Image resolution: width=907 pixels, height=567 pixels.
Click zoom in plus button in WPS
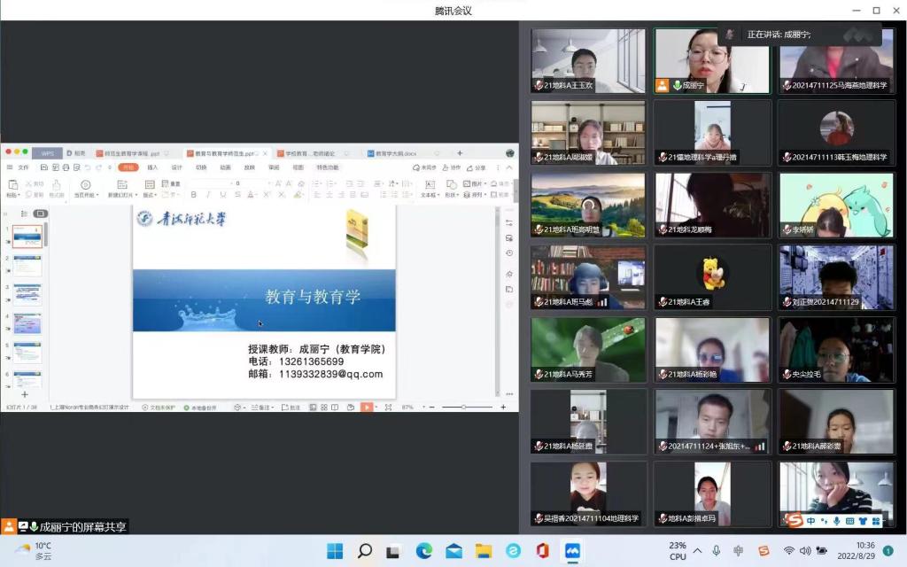point(503,408)
